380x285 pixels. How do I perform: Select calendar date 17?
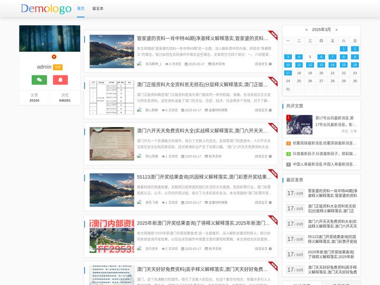pos(288,73)
